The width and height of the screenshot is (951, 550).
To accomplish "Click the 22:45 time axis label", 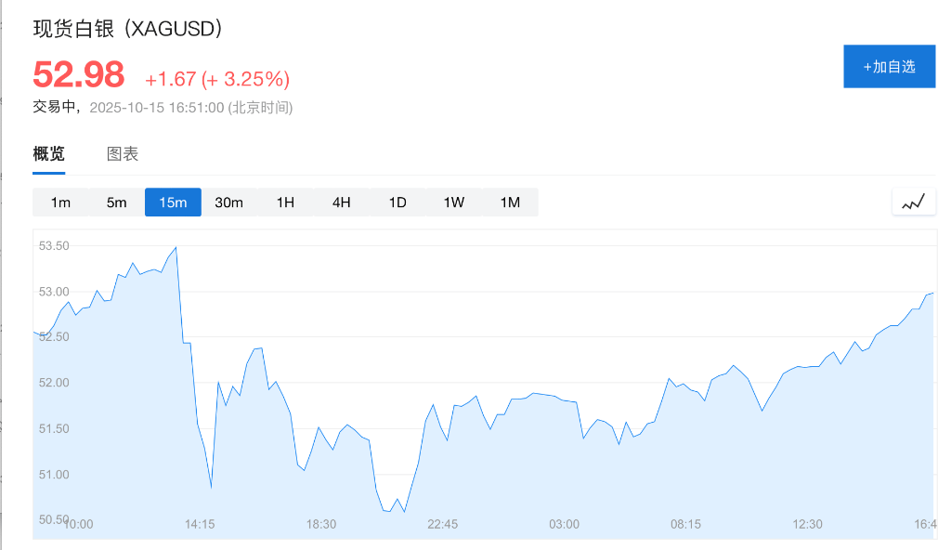I will tap(442, 524).
